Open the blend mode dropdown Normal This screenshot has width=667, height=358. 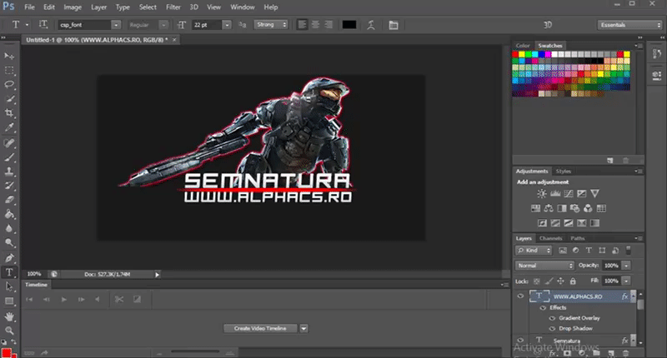tap(545, 265)
